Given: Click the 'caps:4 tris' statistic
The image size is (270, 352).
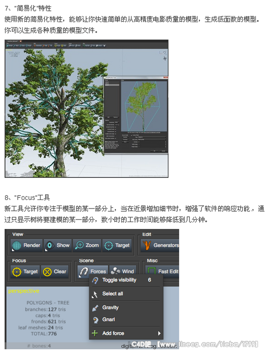Looking at the screenshot, I should pyautogui.click(x=48, y=315).
